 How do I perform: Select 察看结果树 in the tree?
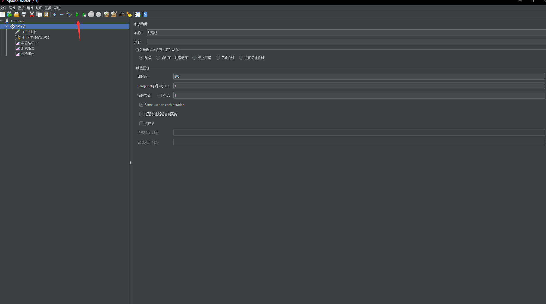[29, 43]
